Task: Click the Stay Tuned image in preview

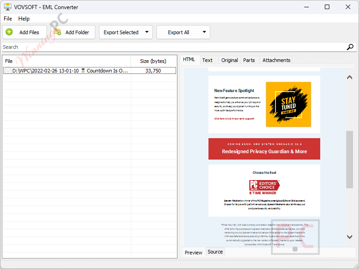Action: pos(288,104)
